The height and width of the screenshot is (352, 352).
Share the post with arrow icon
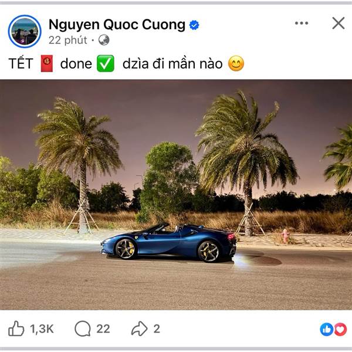(x=140, y=329)
